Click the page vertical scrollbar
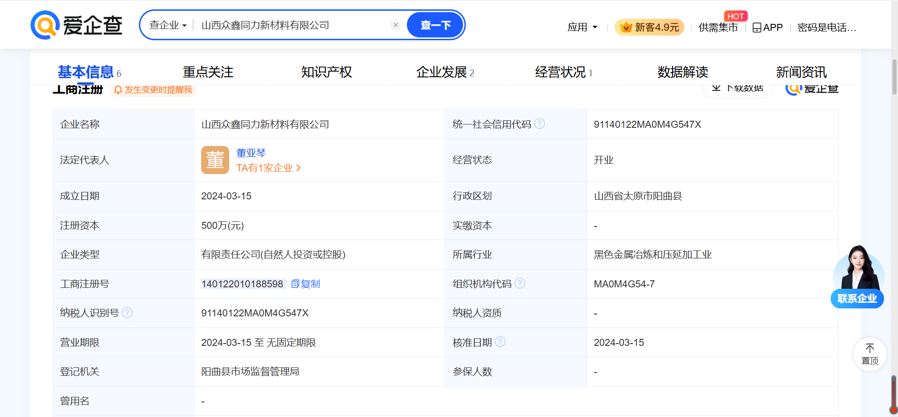The width and height of the screenshot is (898, 417). [894, 77]
